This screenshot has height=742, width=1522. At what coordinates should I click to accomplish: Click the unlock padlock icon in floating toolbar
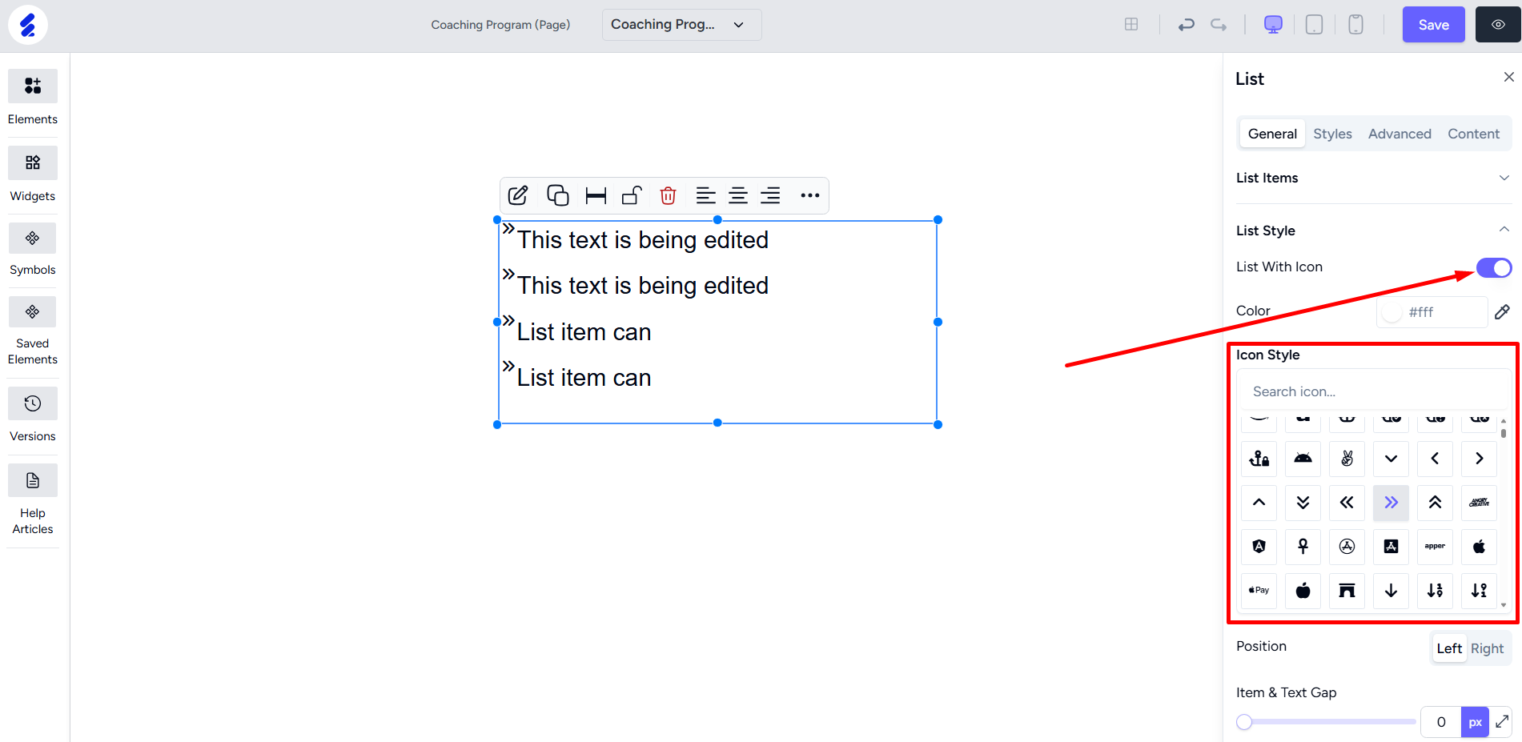coord(632,195)
